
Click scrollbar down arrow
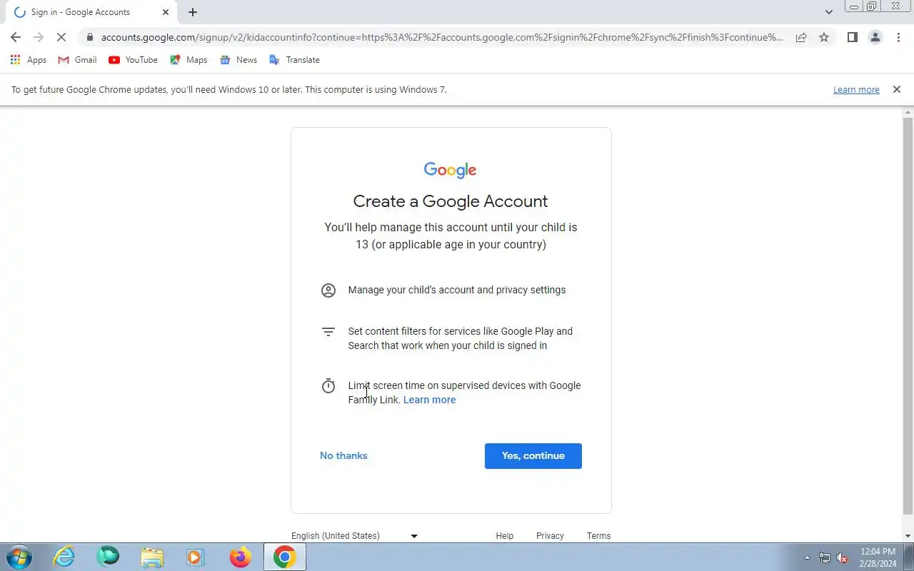(x=908, y=536)
